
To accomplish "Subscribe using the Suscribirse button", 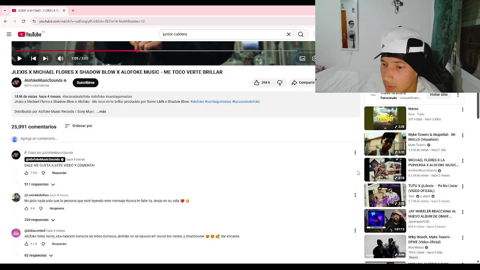I will (85, 82).
